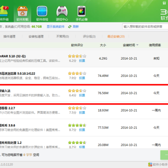Click the star rating of the 6.4分 row

pos(77,91)
